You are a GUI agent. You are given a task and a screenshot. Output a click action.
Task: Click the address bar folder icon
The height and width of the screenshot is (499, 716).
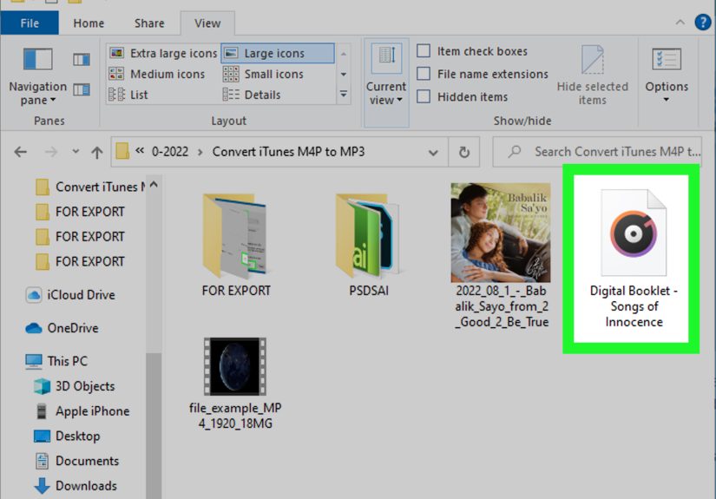122,151
